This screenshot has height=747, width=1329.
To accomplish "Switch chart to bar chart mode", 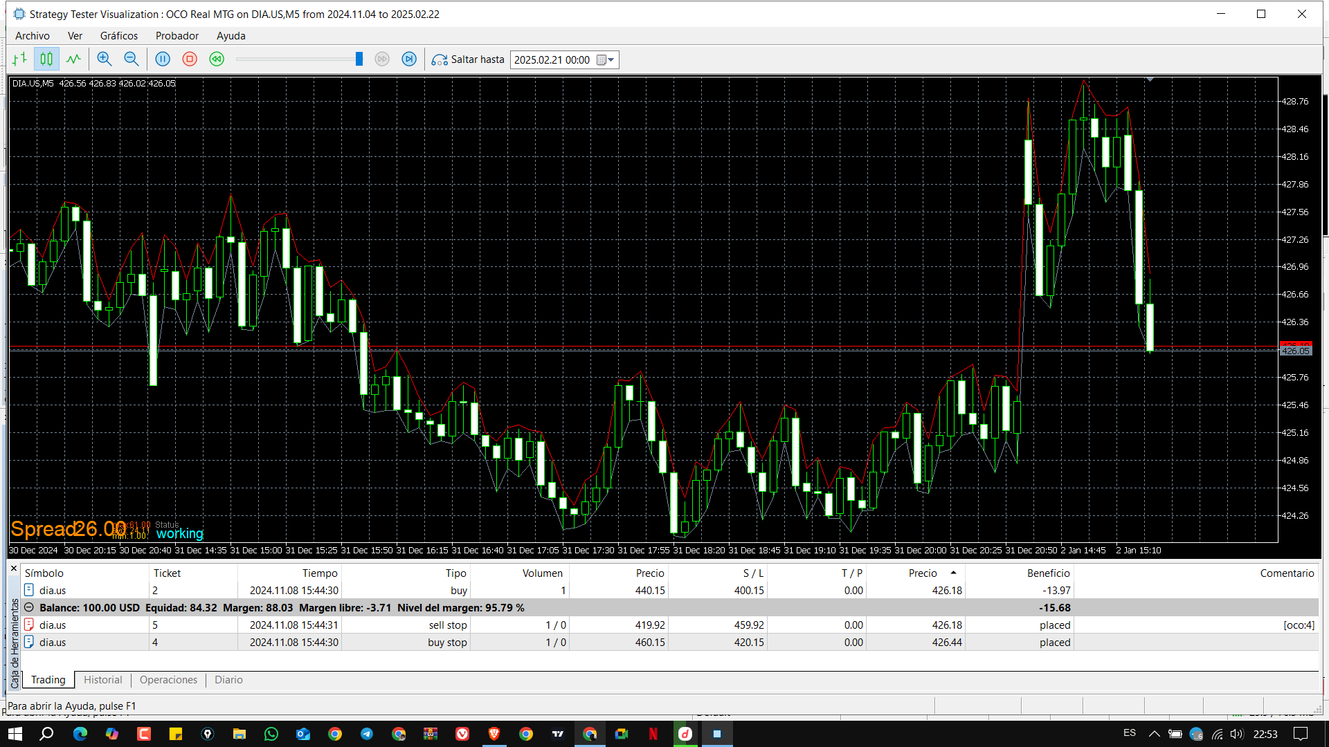I will tap(19, 59).
